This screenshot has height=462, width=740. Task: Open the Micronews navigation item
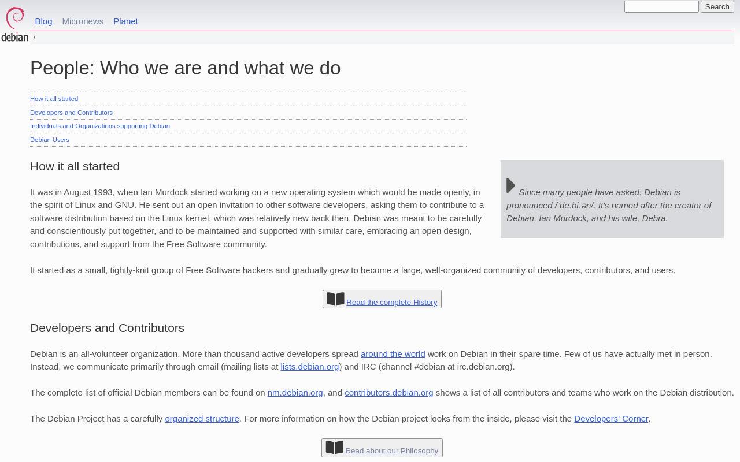pyautogui.click(x=83, y=21)
